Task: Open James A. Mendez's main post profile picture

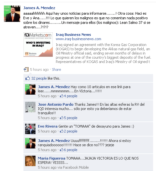Action: [12, 14]
